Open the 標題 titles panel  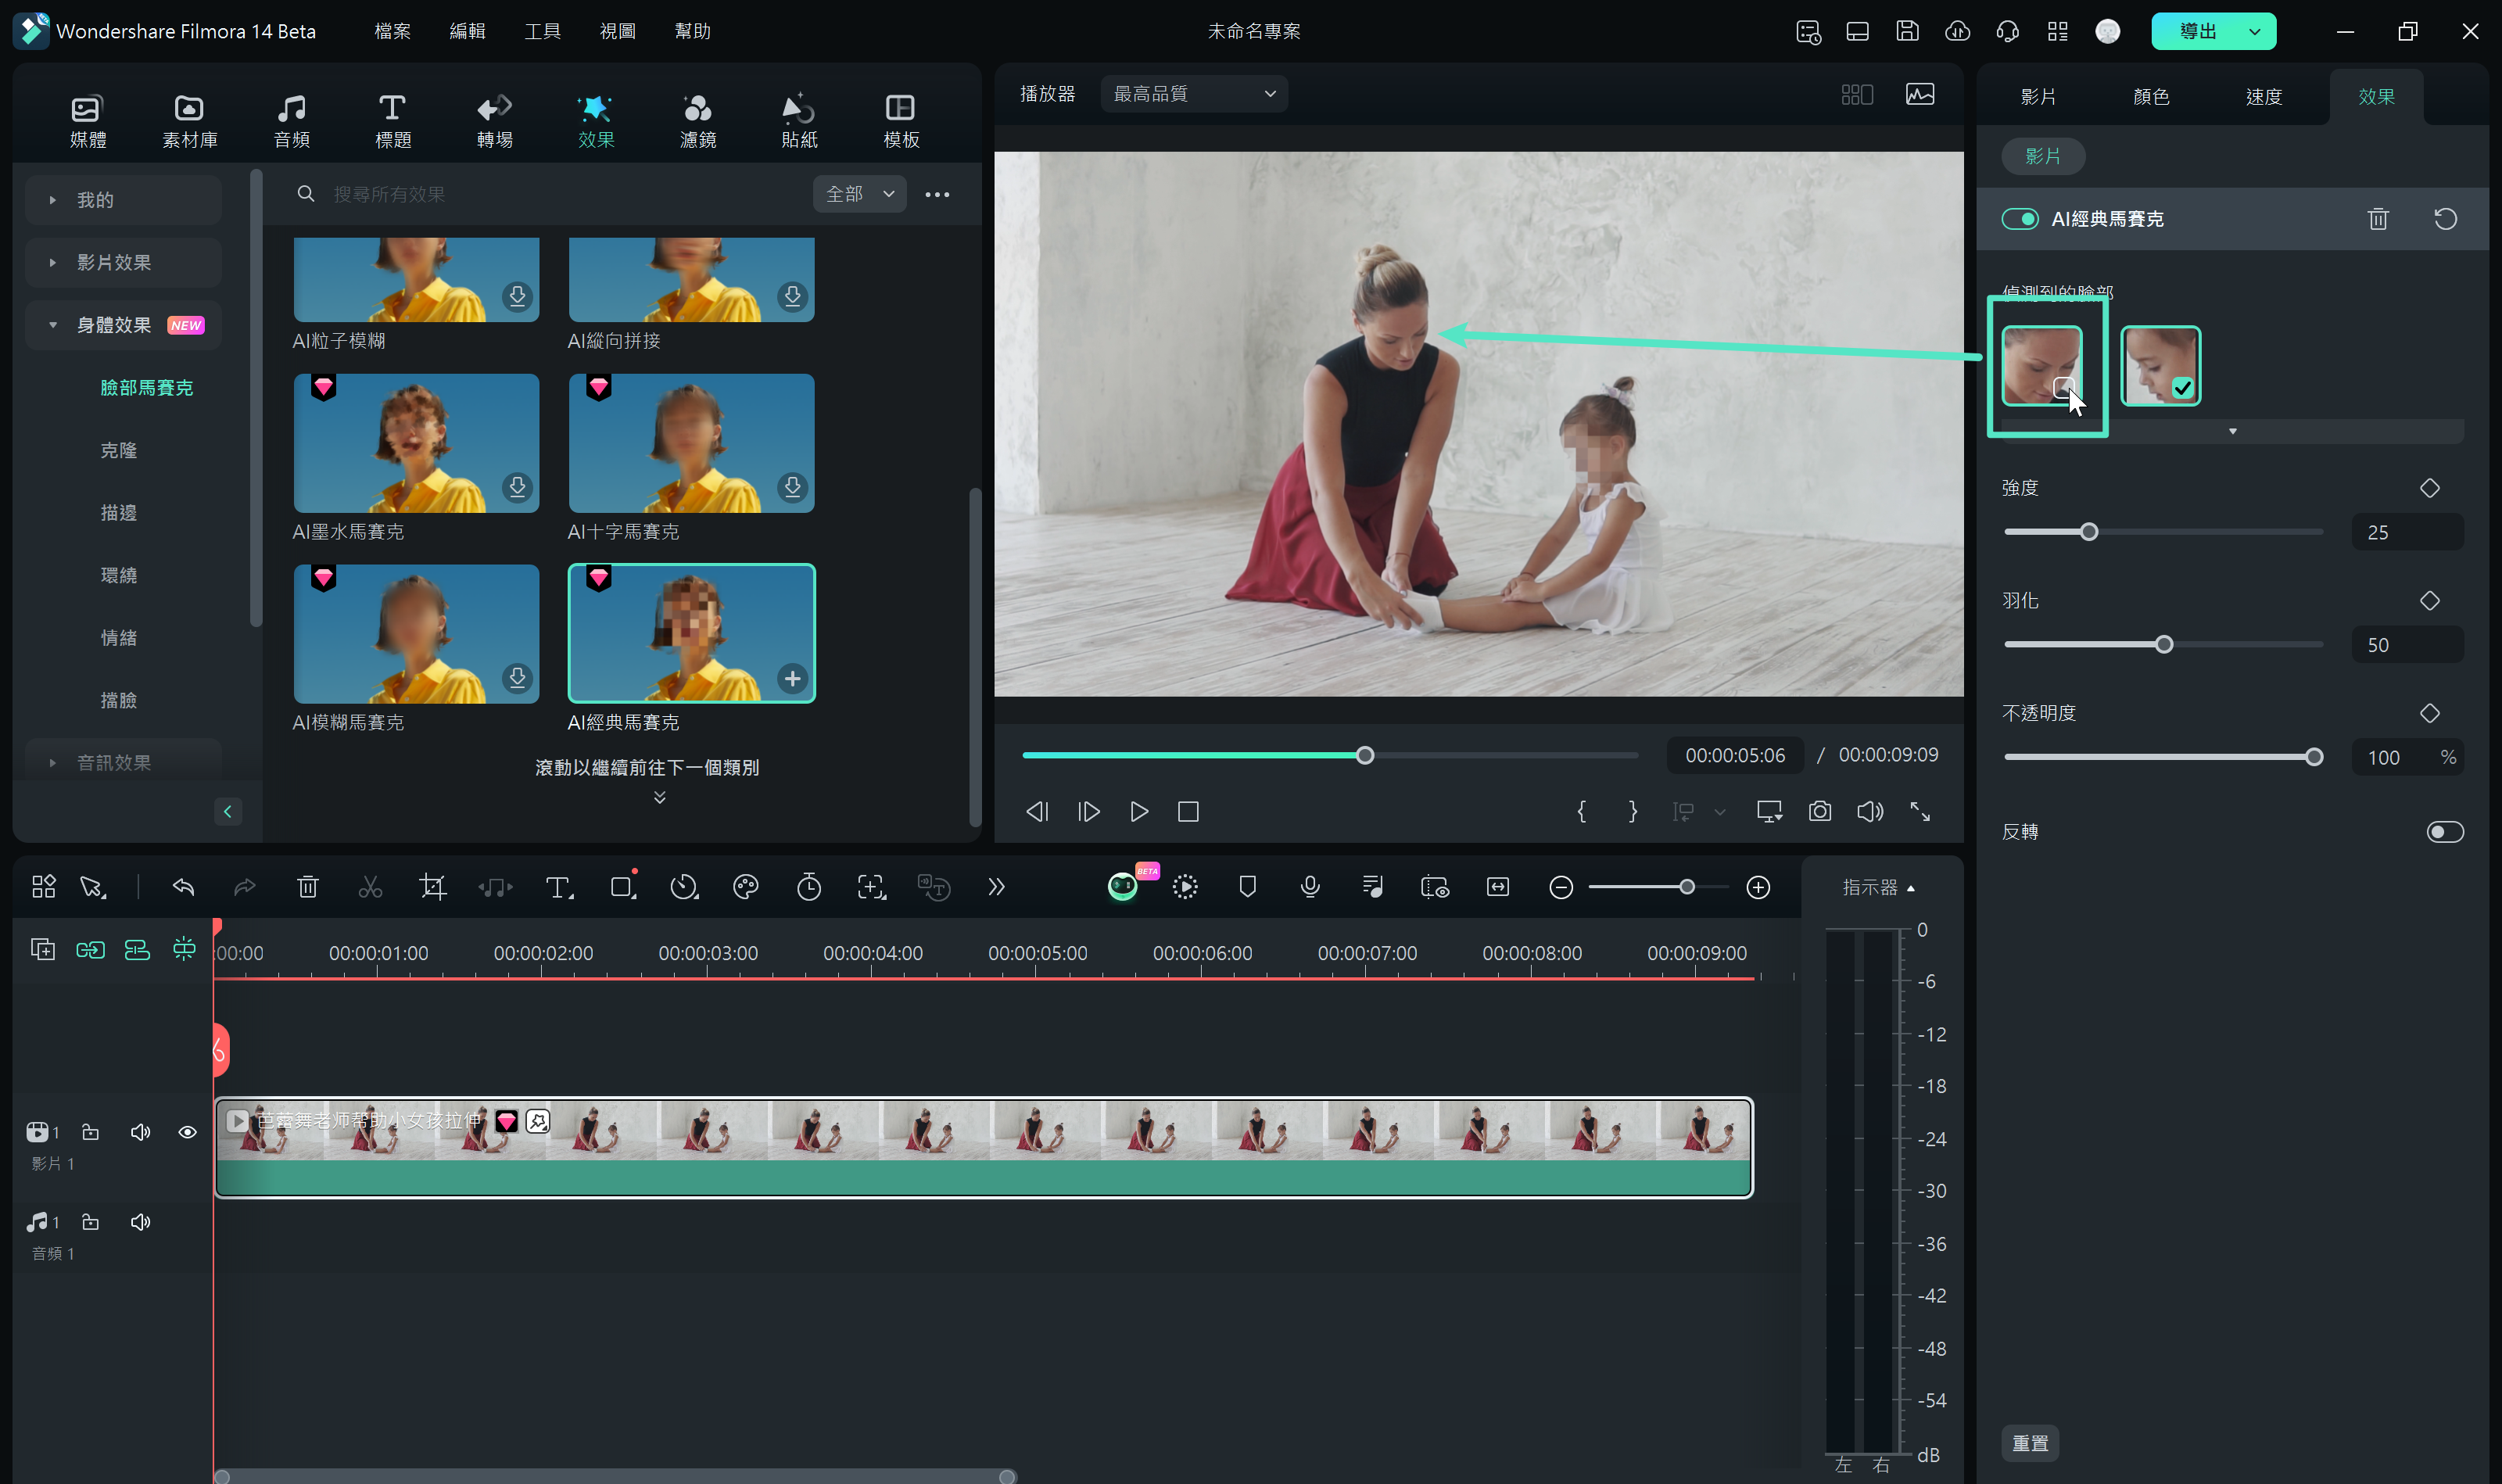[x=392, y=120]
